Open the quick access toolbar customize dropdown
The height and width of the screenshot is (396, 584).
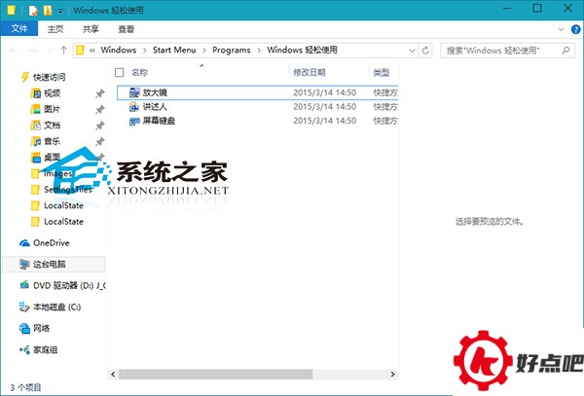pyautogui.click(x=60, y=11)
